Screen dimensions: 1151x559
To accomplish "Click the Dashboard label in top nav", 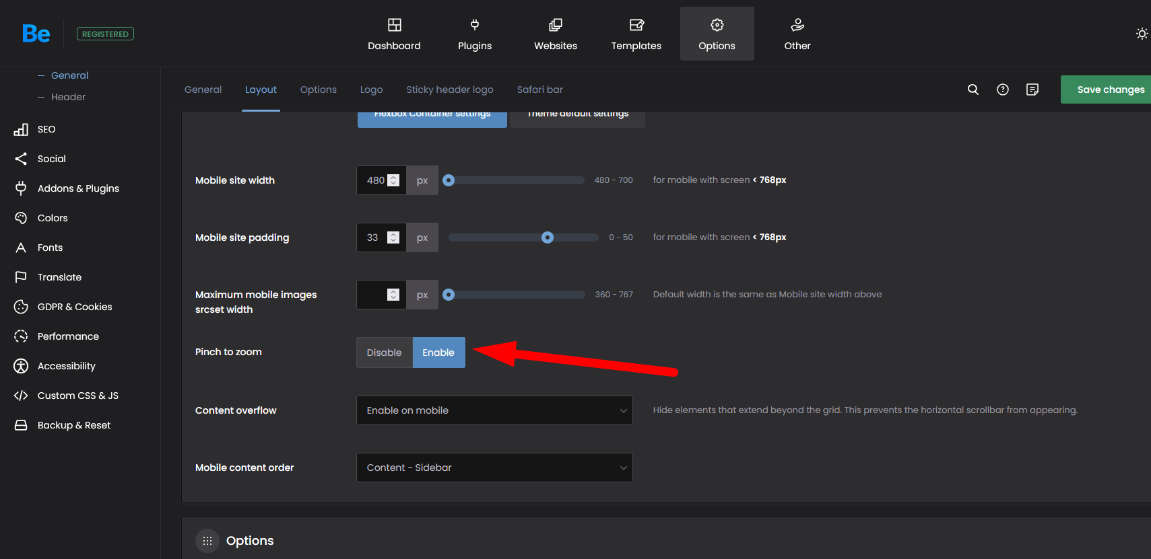I will click(394, 46).
